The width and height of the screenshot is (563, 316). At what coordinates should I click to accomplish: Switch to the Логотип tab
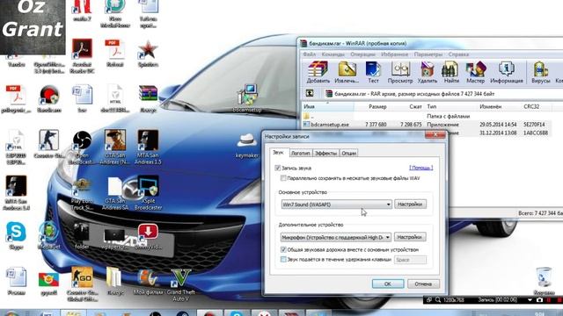pyautogui.click(x=301, y=153)
